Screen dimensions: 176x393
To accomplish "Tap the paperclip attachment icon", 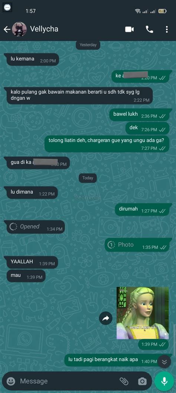I will tap(124, 381).
